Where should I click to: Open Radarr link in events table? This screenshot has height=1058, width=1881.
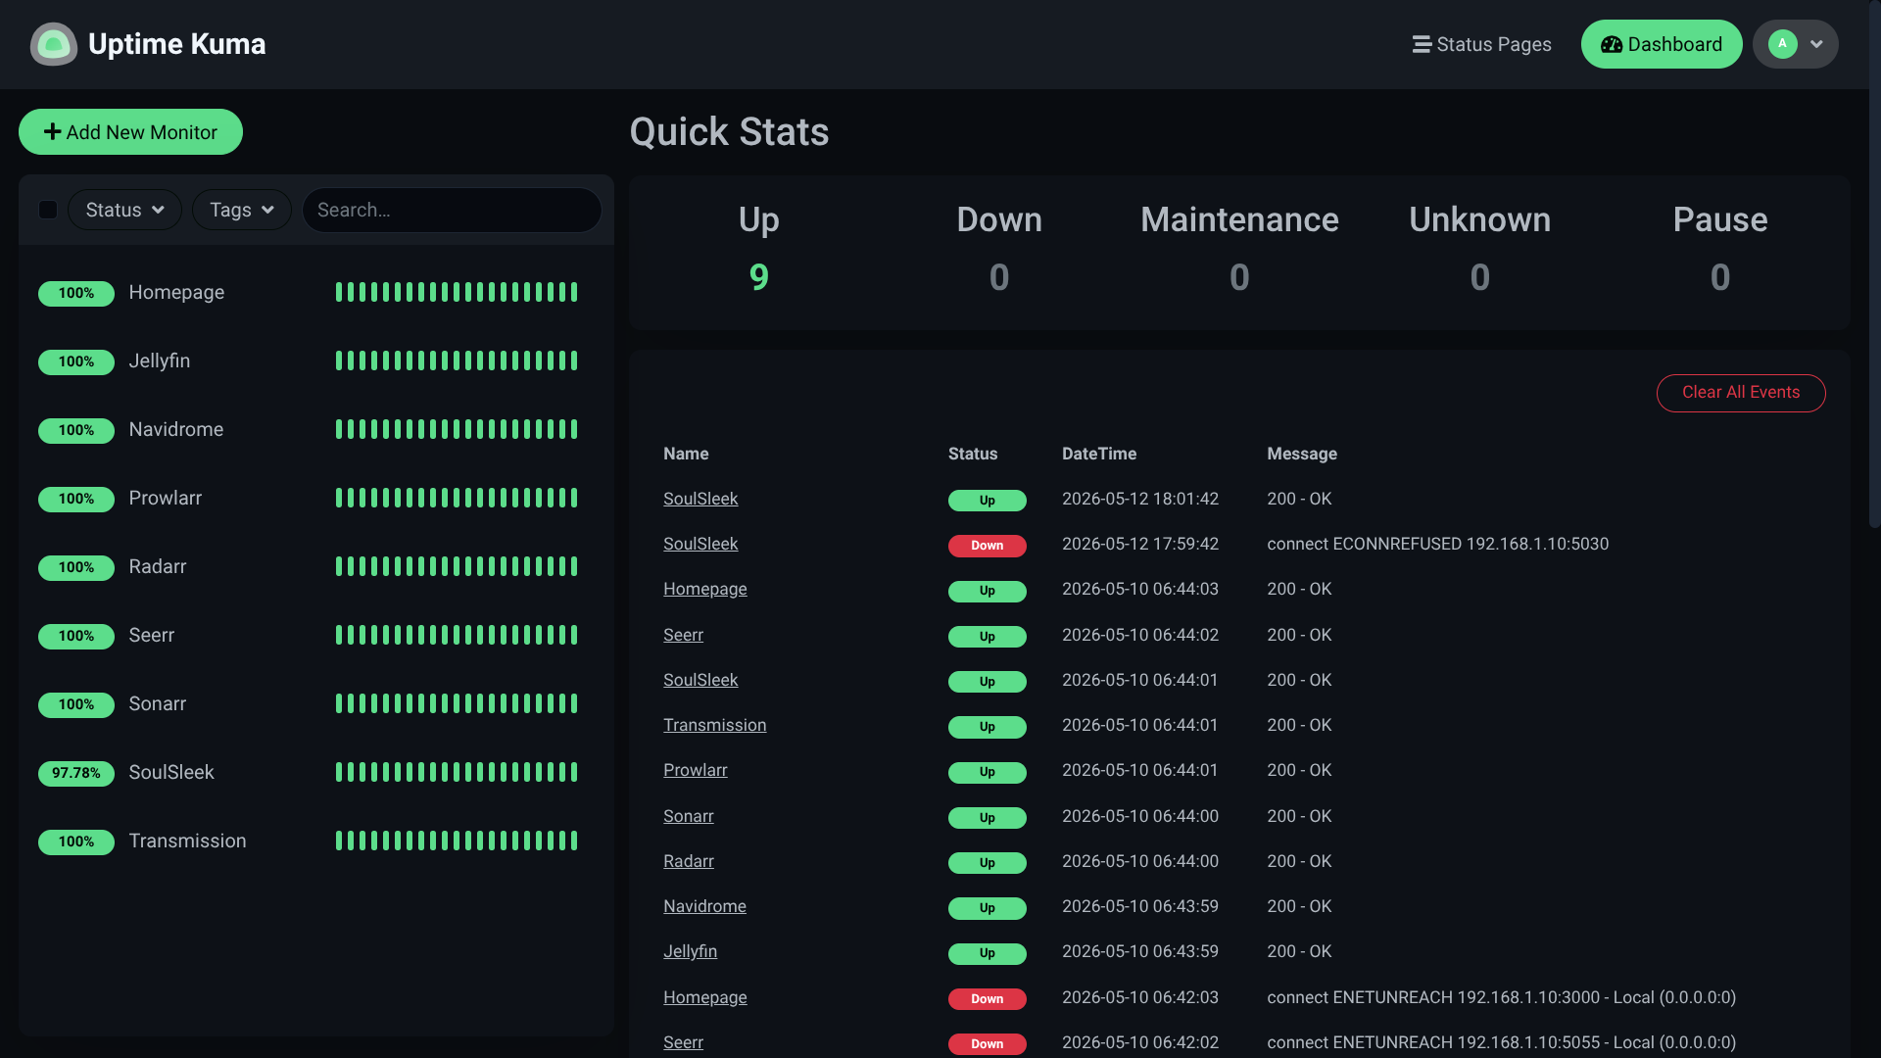coord(689,861)
